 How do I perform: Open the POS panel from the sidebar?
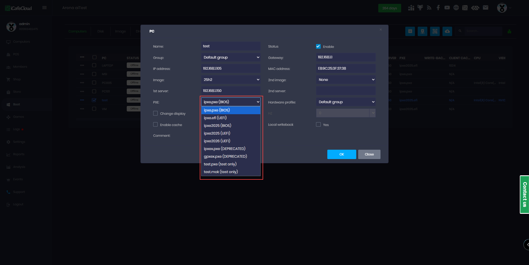click(x=15, y=54)
